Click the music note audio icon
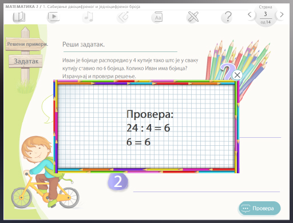 tap(88, 17)
